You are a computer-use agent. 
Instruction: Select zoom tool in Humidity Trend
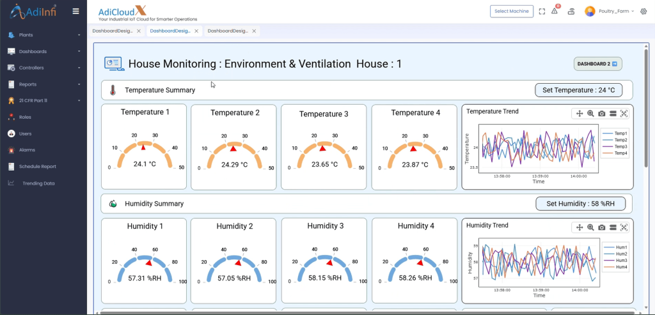(x=590, y=227)
